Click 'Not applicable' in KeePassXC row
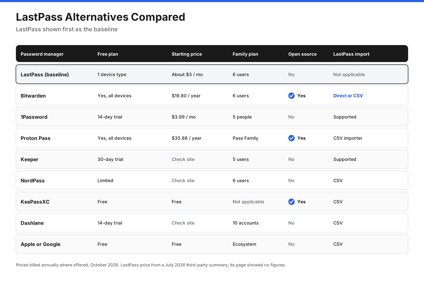 pyautogui.click(x=248, y=202)
